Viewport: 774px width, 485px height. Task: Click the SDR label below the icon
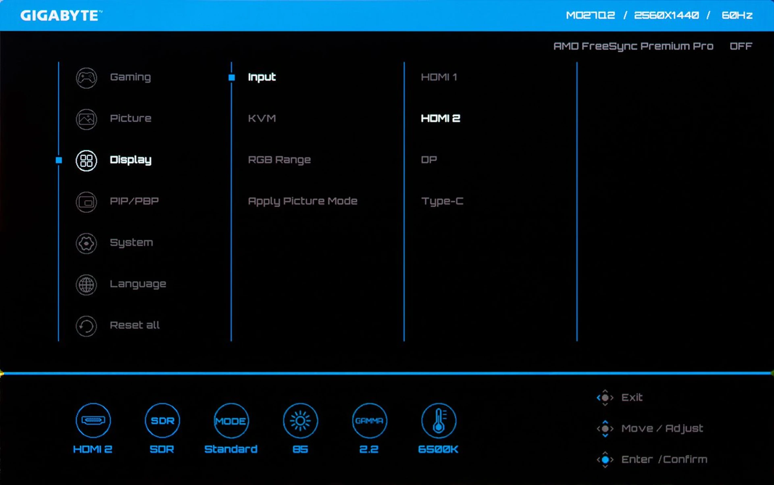pos(162,449)
